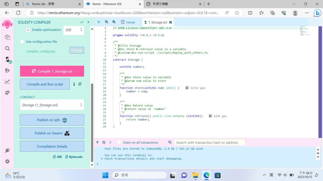Open a new browser tab
323x181 pixels.
pyautogui.click(x=209, y=4)
